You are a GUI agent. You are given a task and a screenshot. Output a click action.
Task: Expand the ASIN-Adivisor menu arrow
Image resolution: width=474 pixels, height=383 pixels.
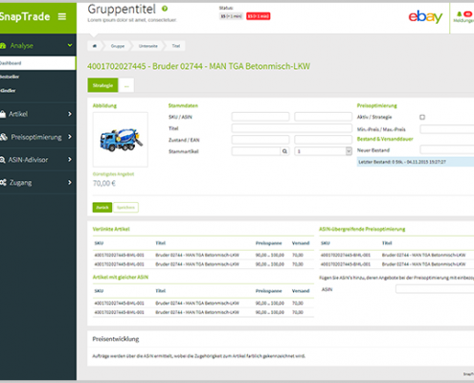pos(70,159)
